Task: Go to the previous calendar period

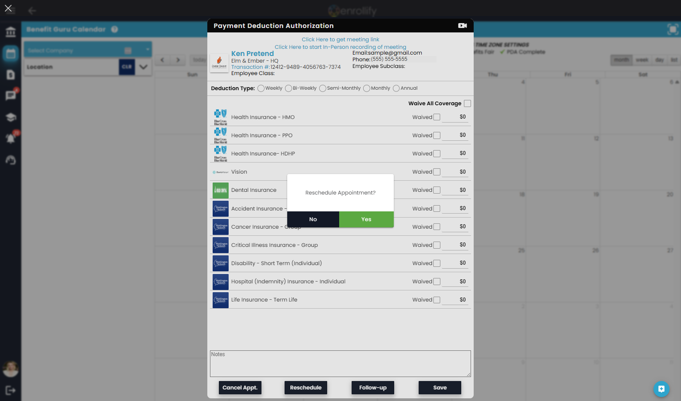Action: (x=162, y=60)
